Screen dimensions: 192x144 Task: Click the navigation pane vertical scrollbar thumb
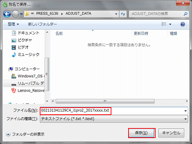(x=47, y=74)
